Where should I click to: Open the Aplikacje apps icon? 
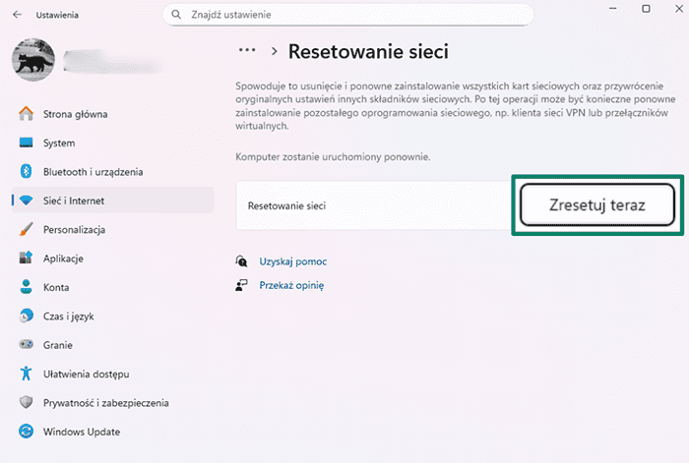click(27, 259)
